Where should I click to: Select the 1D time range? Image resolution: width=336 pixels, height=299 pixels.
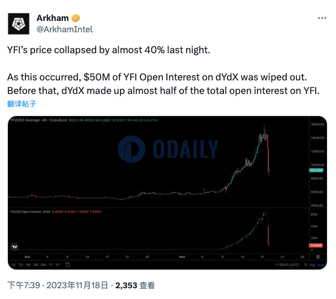[14, 265]
